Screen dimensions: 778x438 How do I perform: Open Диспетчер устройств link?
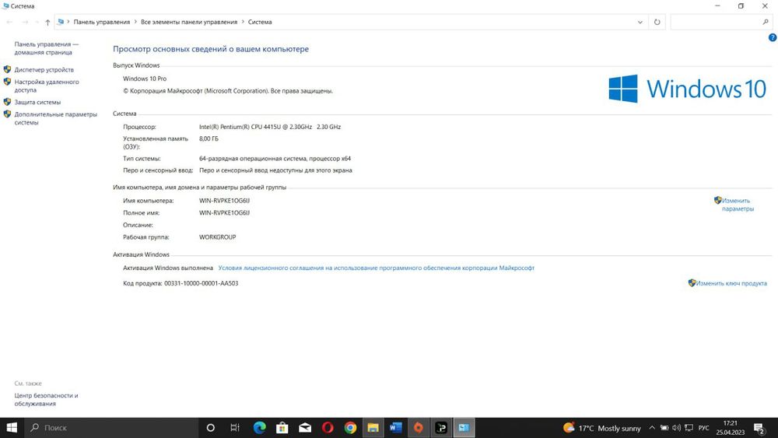coord(44,69)
